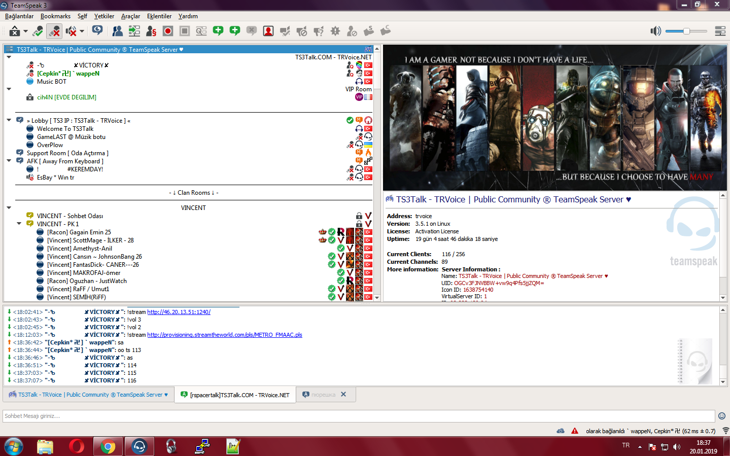This screenshot has height=456, width=730.
Task: Toggle away status in the toolbar
Action: click(x=15, y=31)
